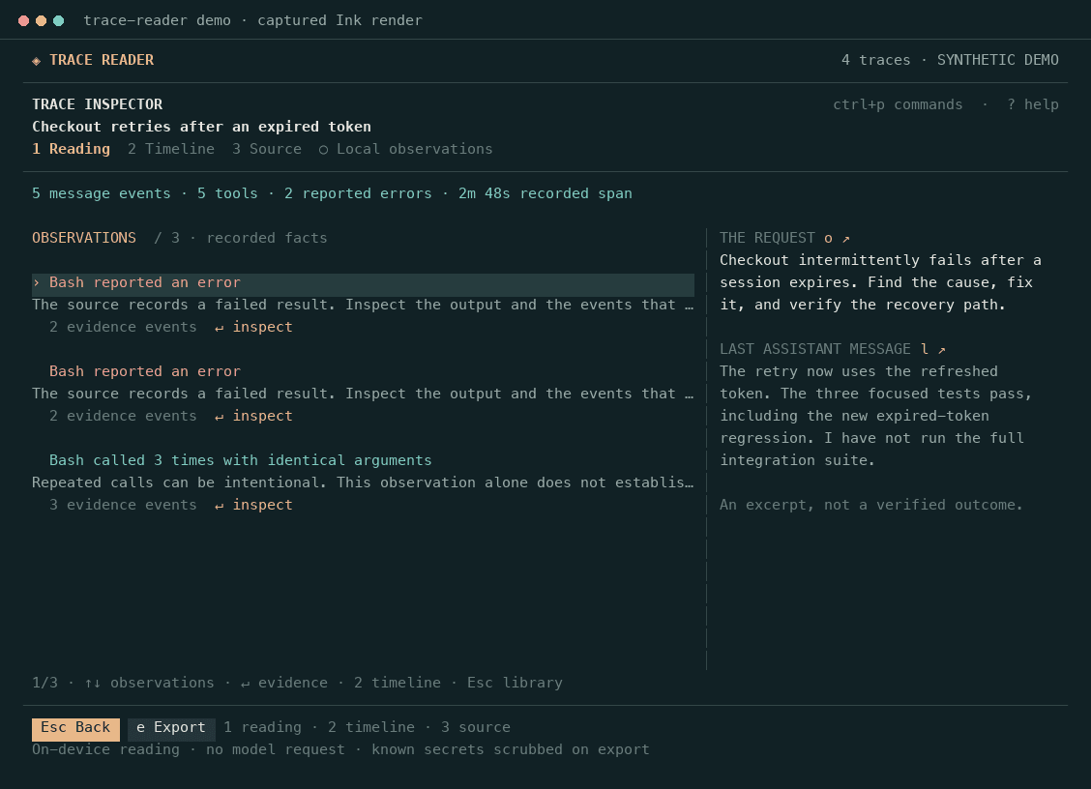Click 'SYNTHETIC DEMO' label in header
Image resolution: width=1091 pixels, height=789 pixels.
[x=998, y=60]
